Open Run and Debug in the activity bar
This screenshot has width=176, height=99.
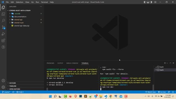point(3,34)
